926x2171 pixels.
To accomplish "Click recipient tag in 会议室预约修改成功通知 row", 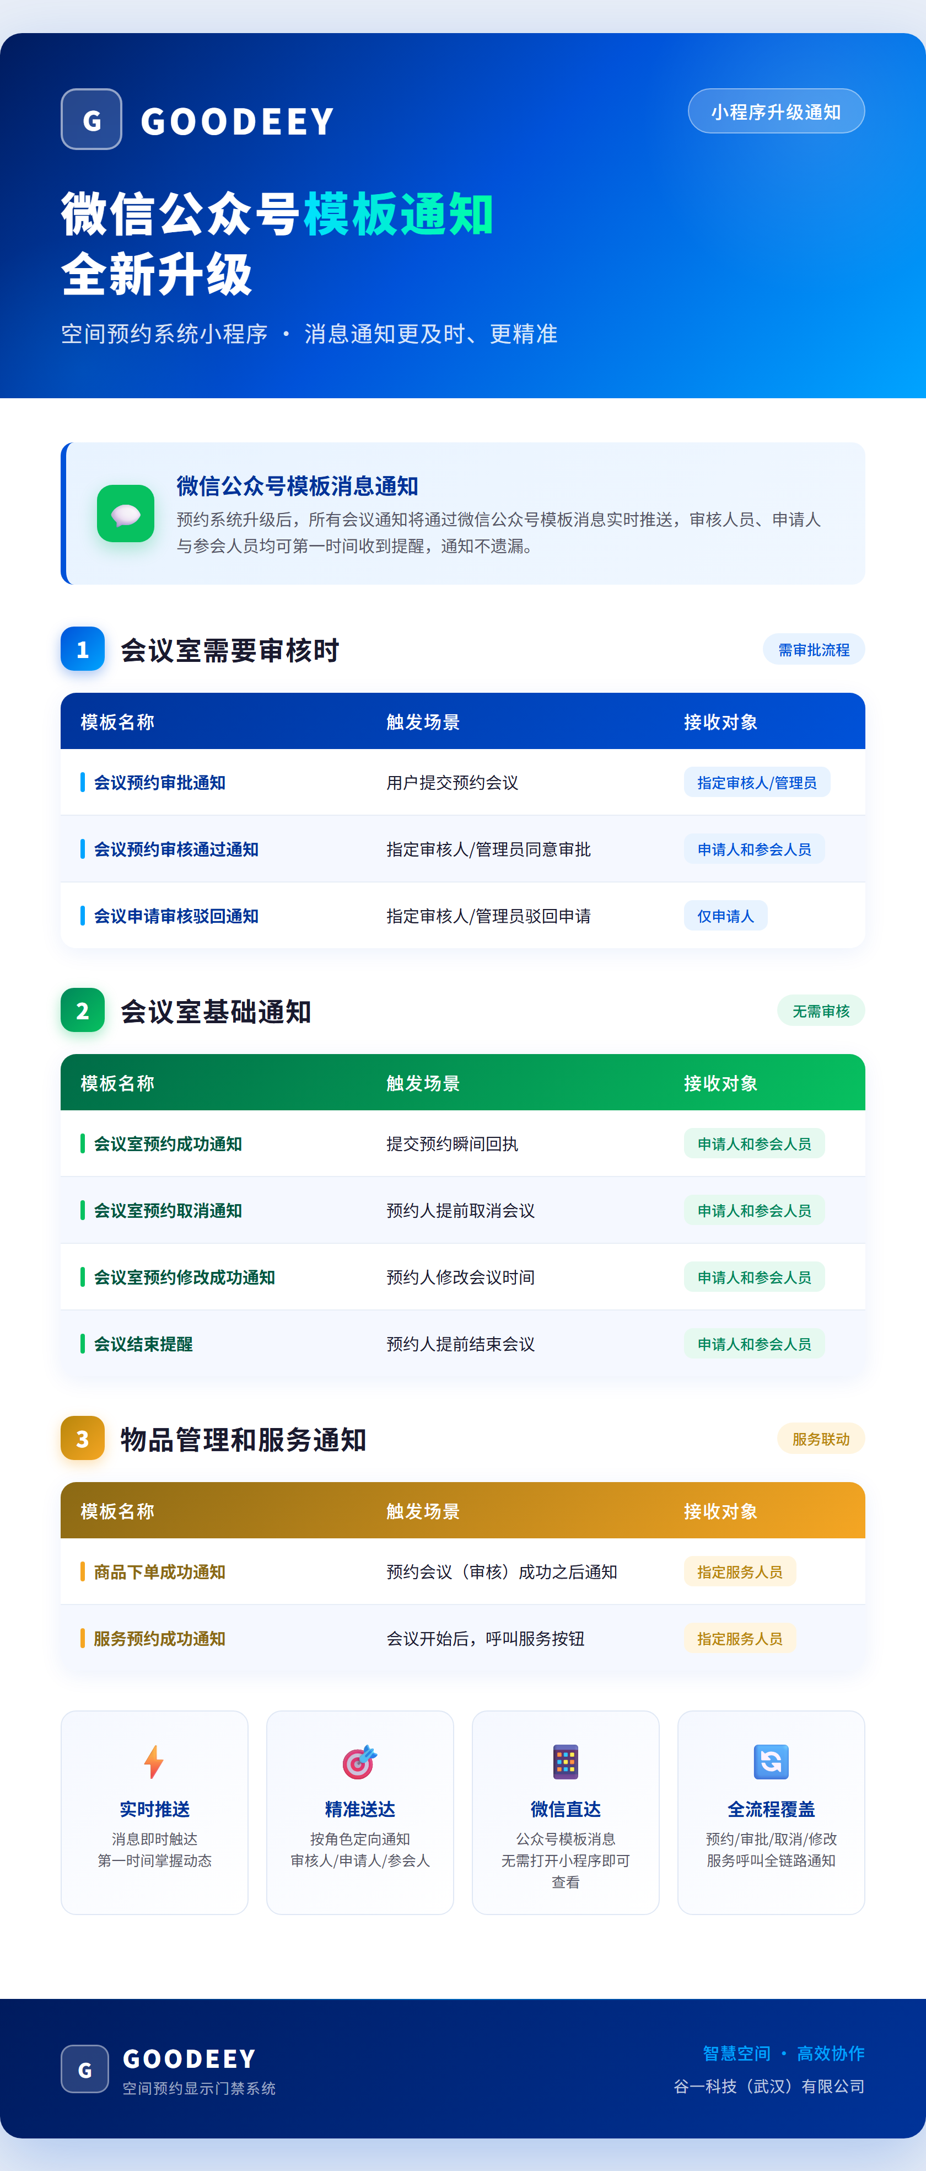I will click(x=754, y=1277).
